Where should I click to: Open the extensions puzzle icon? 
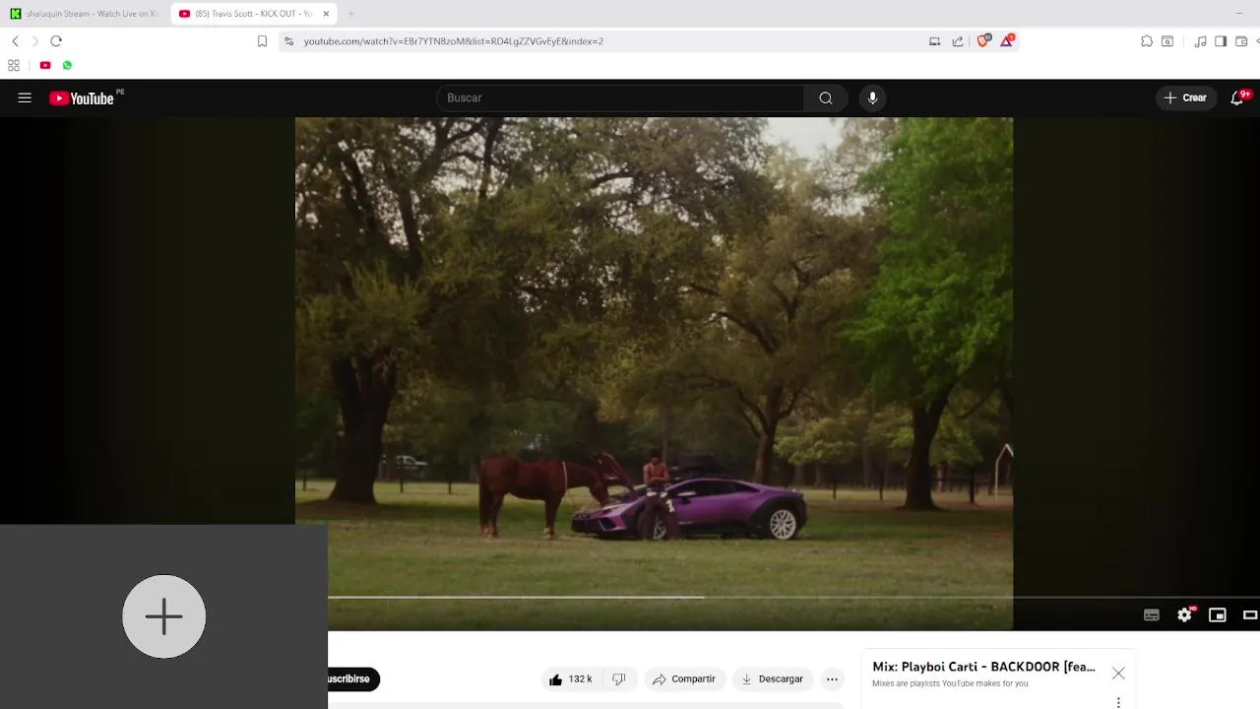click(1147, 41)
